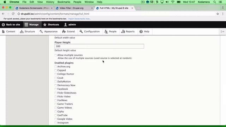
Task: Click Shortcuts star icon
Action: pos(45,25)
